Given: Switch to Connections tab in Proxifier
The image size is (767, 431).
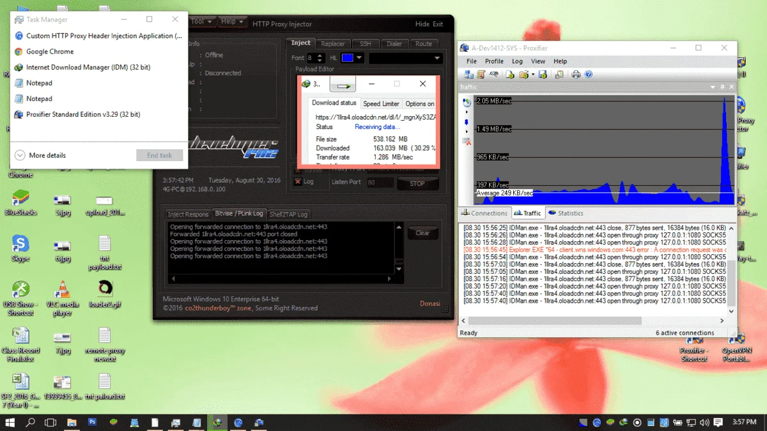Looking at the screenshot, I should (484, 213).
